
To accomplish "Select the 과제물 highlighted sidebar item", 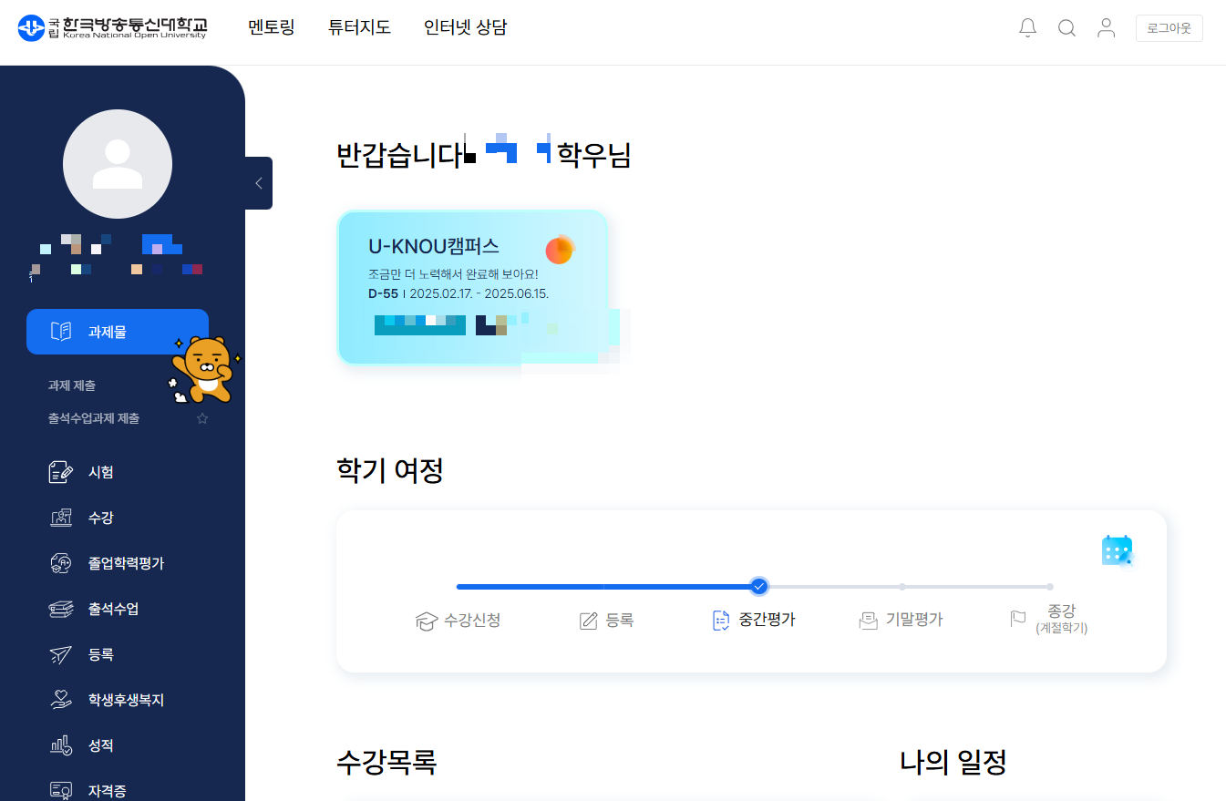I will (118, 331).
